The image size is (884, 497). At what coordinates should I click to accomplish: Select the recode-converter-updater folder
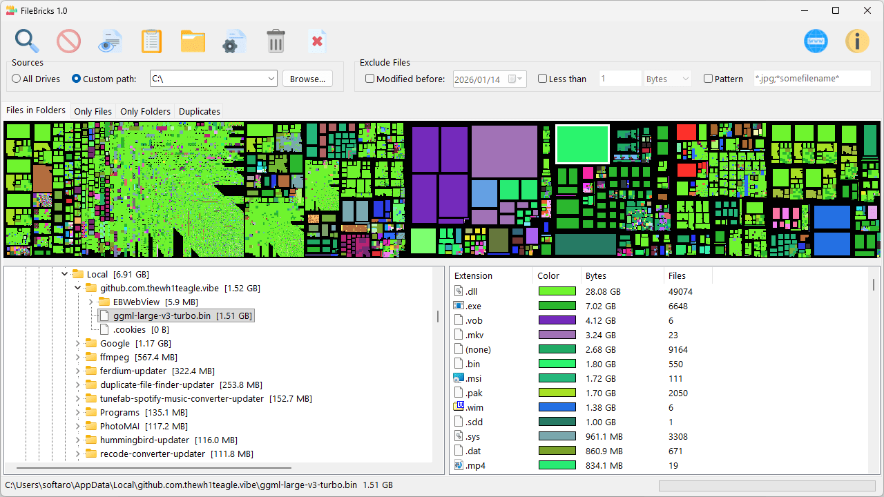tap(169, 454)
